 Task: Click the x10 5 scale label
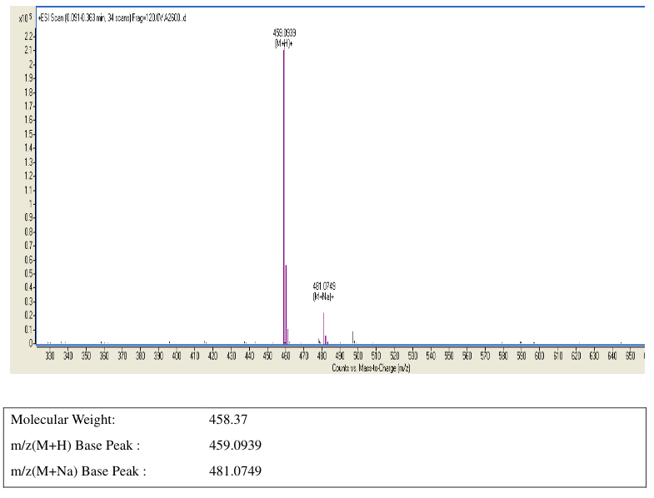[25, 18]
